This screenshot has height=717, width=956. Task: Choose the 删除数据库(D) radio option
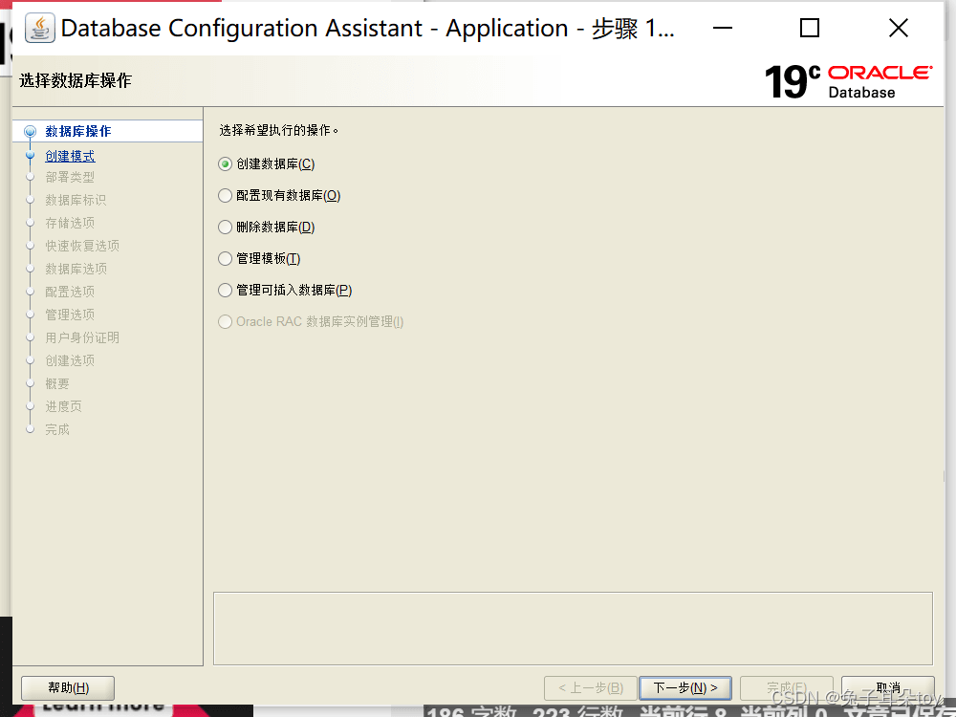coord(225,228)
